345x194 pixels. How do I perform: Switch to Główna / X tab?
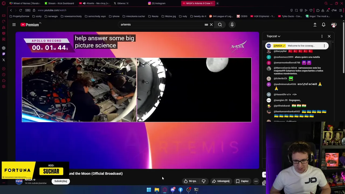[x=129, y=3]
